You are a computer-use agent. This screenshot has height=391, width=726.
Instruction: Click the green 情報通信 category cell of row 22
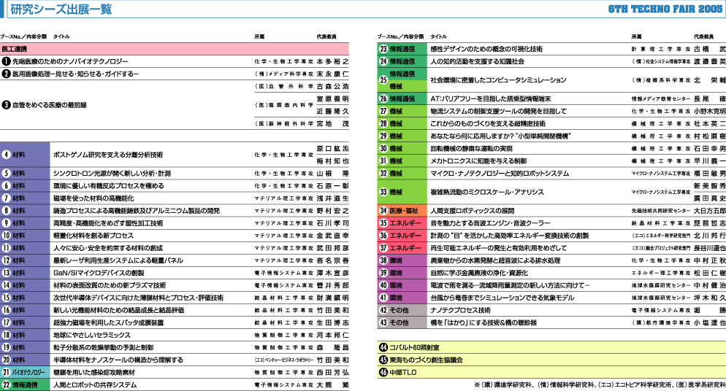[25, 385]
